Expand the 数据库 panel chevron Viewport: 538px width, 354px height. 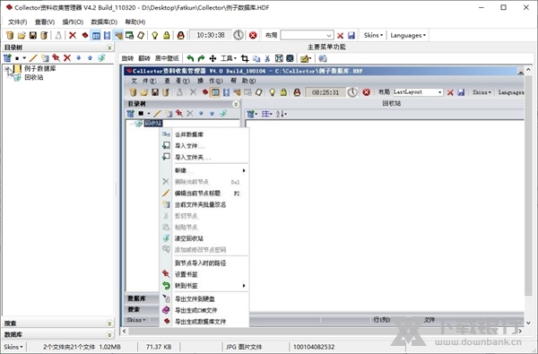(109, 334)
